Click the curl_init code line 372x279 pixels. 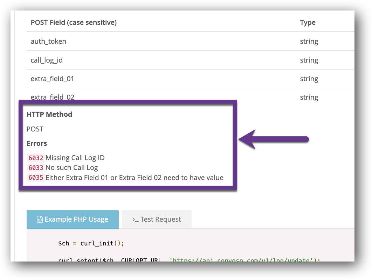(x=91, y=243)
